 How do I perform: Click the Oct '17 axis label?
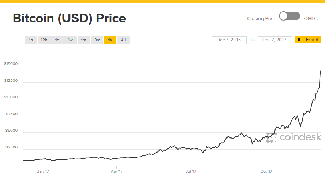266,171
